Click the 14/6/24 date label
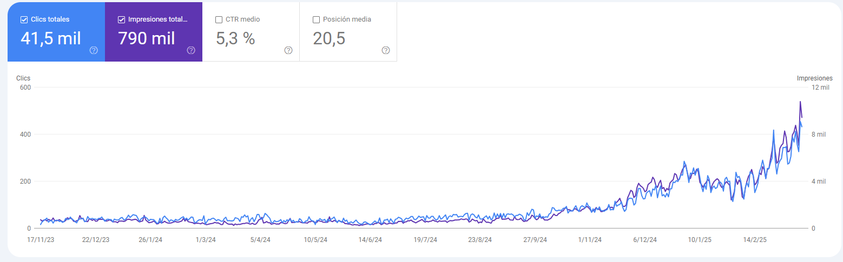Screen dimensions: 843x262 (370, 239)
